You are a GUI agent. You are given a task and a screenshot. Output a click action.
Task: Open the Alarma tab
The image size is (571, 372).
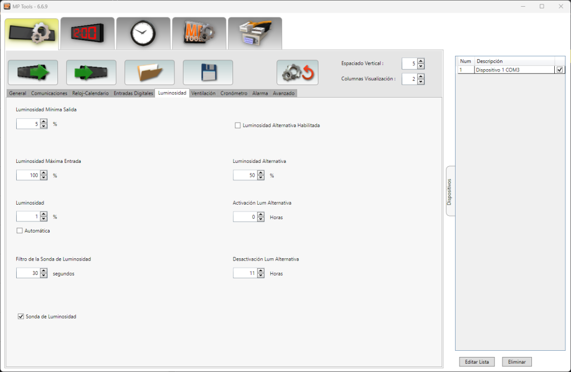pos(260,93)
